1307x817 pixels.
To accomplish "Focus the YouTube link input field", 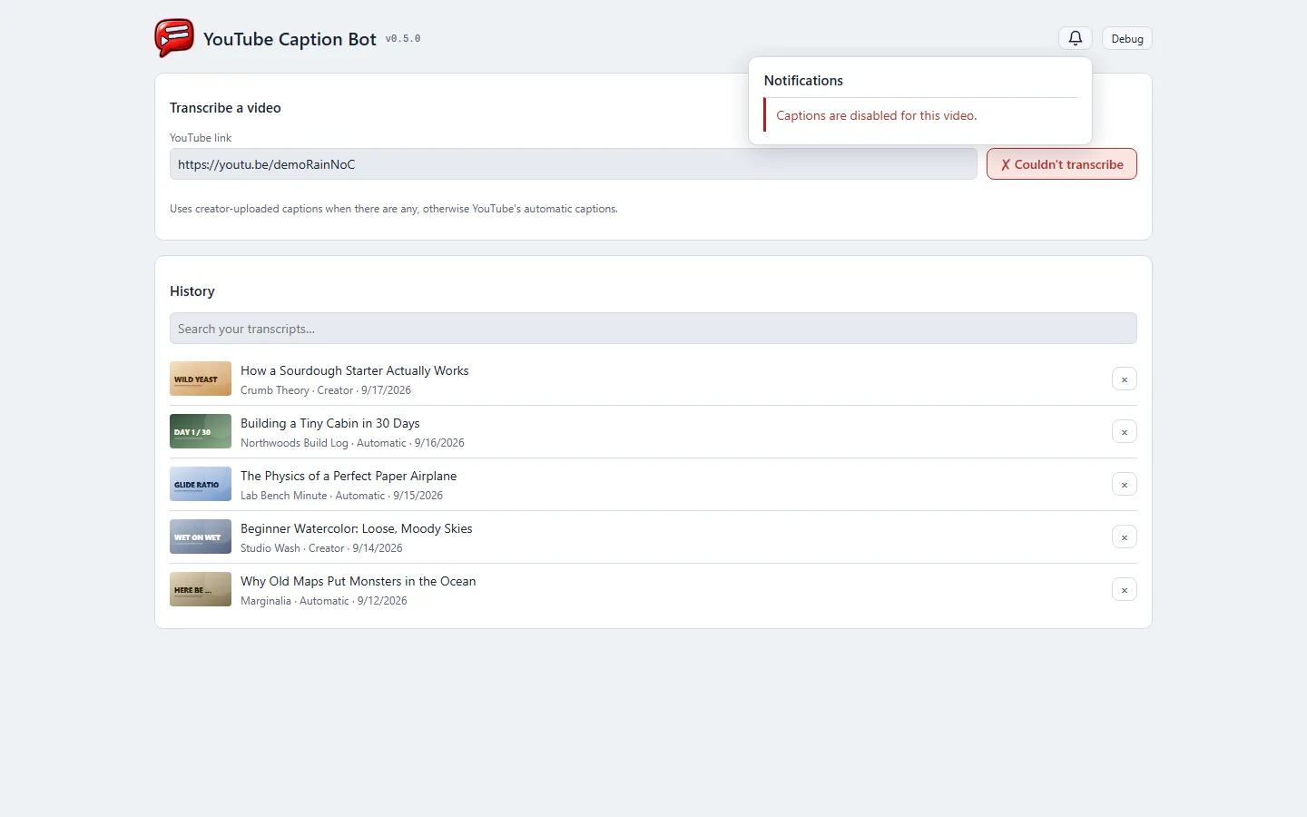I will (574, 164).
